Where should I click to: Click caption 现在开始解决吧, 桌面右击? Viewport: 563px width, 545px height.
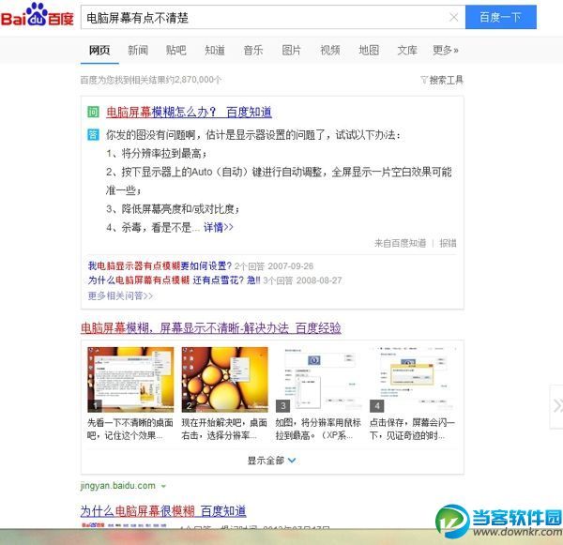pyautogui.click(x=224, y=429)
